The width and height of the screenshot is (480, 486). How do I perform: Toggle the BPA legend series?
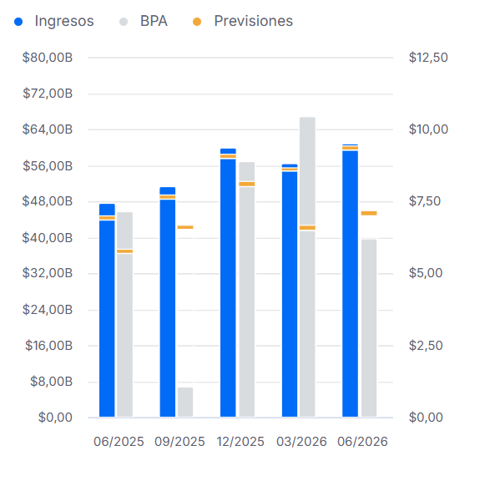pos(144,22)
